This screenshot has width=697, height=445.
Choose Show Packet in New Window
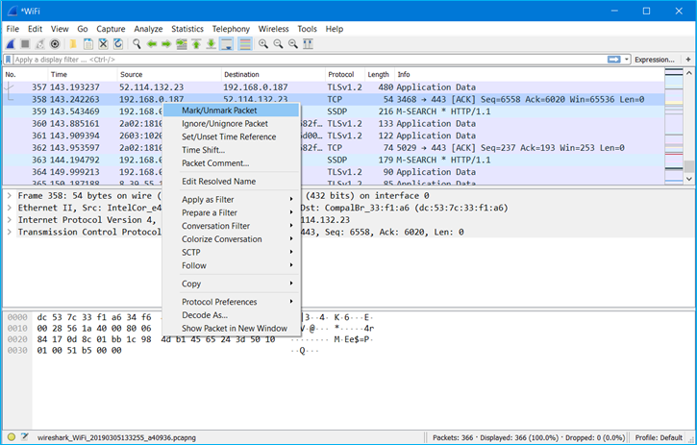coord(231,329)
